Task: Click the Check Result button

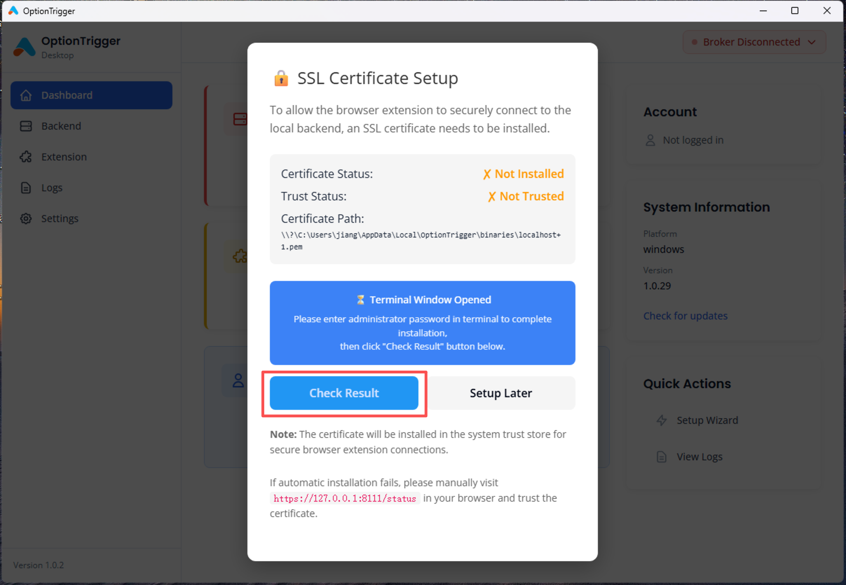Action: pyautogui.click(x=344, y=393)
